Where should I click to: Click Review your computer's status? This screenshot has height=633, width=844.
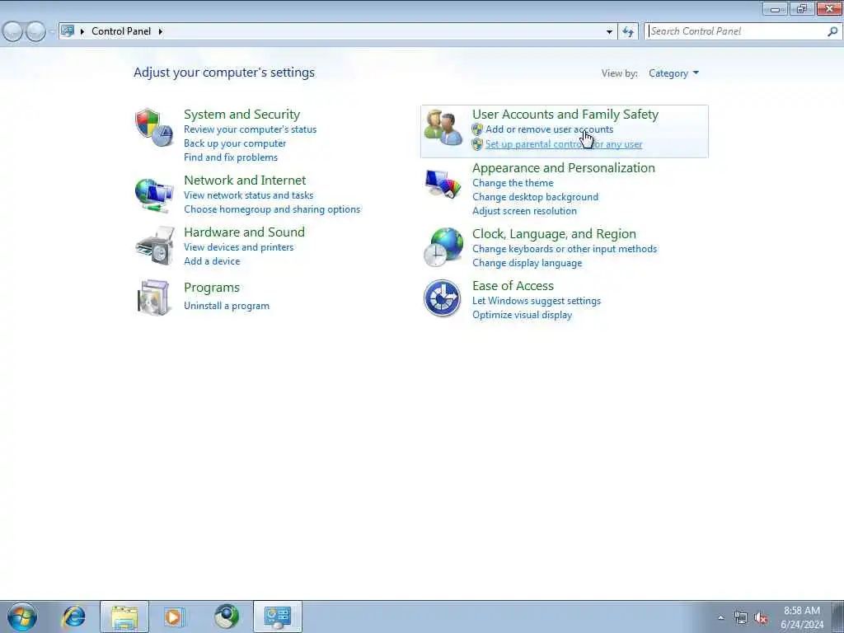coord(250,129)
